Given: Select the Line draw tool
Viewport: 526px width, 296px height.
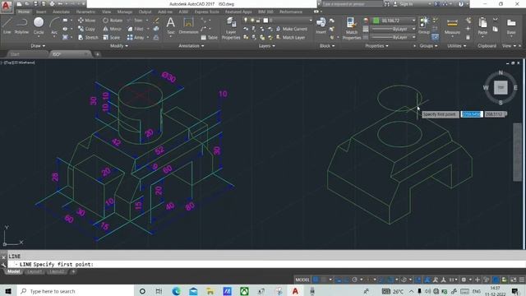Looking at the screenshot, I should coord(7,25).
